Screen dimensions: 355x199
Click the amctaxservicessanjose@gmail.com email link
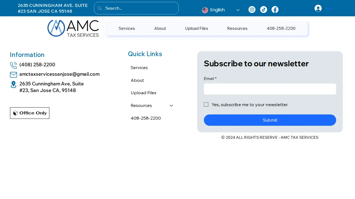pyautogui.click(x=59, y=74)
